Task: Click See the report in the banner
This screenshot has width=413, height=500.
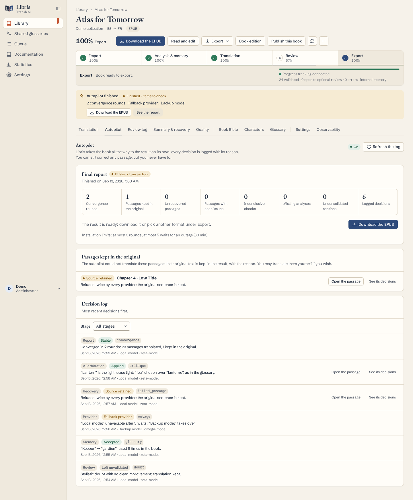Action: pos(148,112)
